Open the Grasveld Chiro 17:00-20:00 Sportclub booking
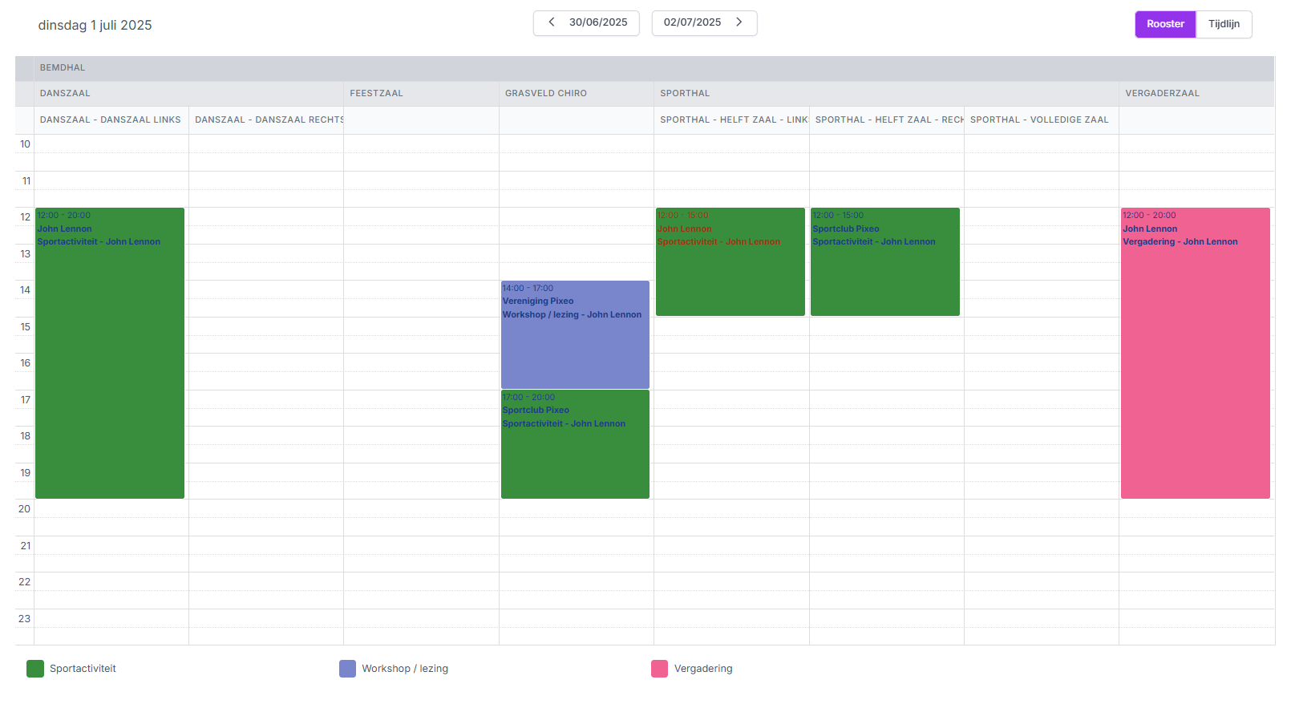This screenshot has height=704, width=1291. click(575, 443)
